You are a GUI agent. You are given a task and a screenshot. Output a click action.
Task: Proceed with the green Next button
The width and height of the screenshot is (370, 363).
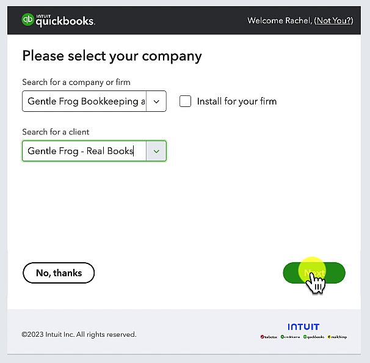pos(314,273)
